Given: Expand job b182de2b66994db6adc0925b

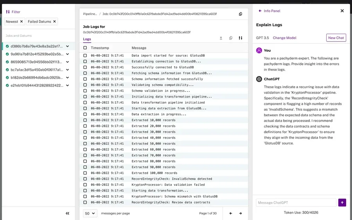Looking at the screenshot, I should point(67,78).
